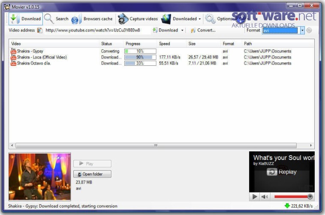Select the Shakira - Gypsy row
The width and height of the screenshot is (325, 215).
(162, 51)
